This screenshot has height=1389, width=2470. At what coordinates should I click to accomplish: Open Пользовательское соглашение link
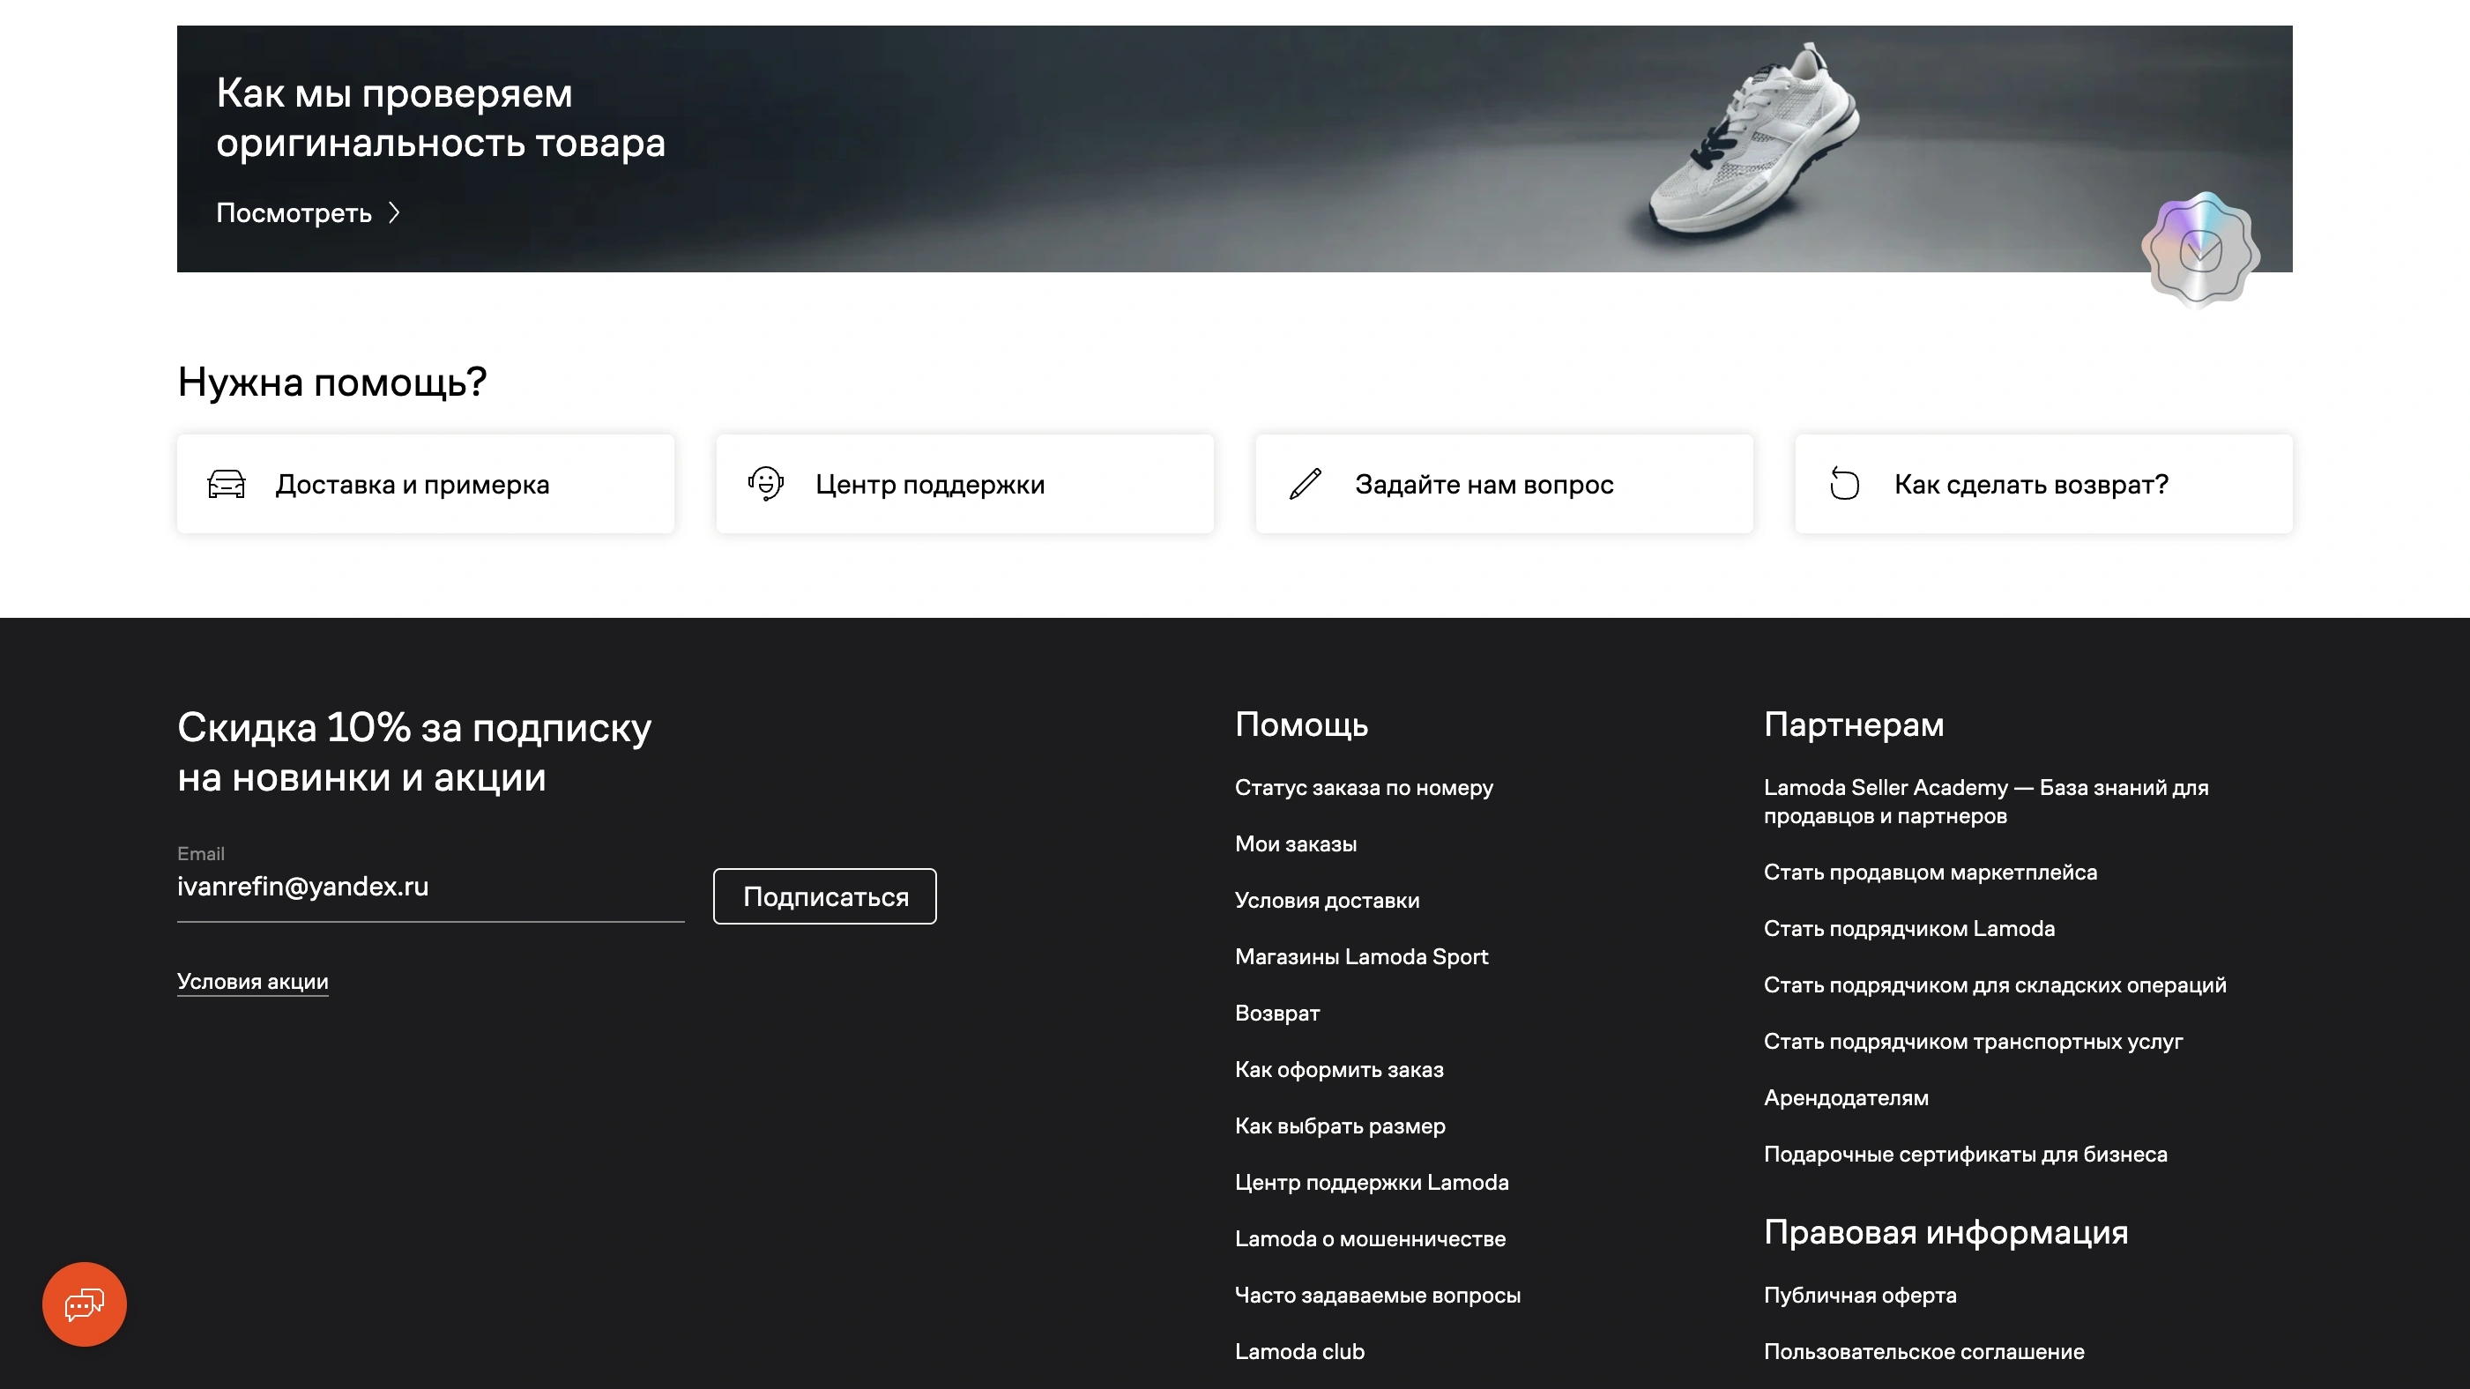[x=1923, y=1352]
